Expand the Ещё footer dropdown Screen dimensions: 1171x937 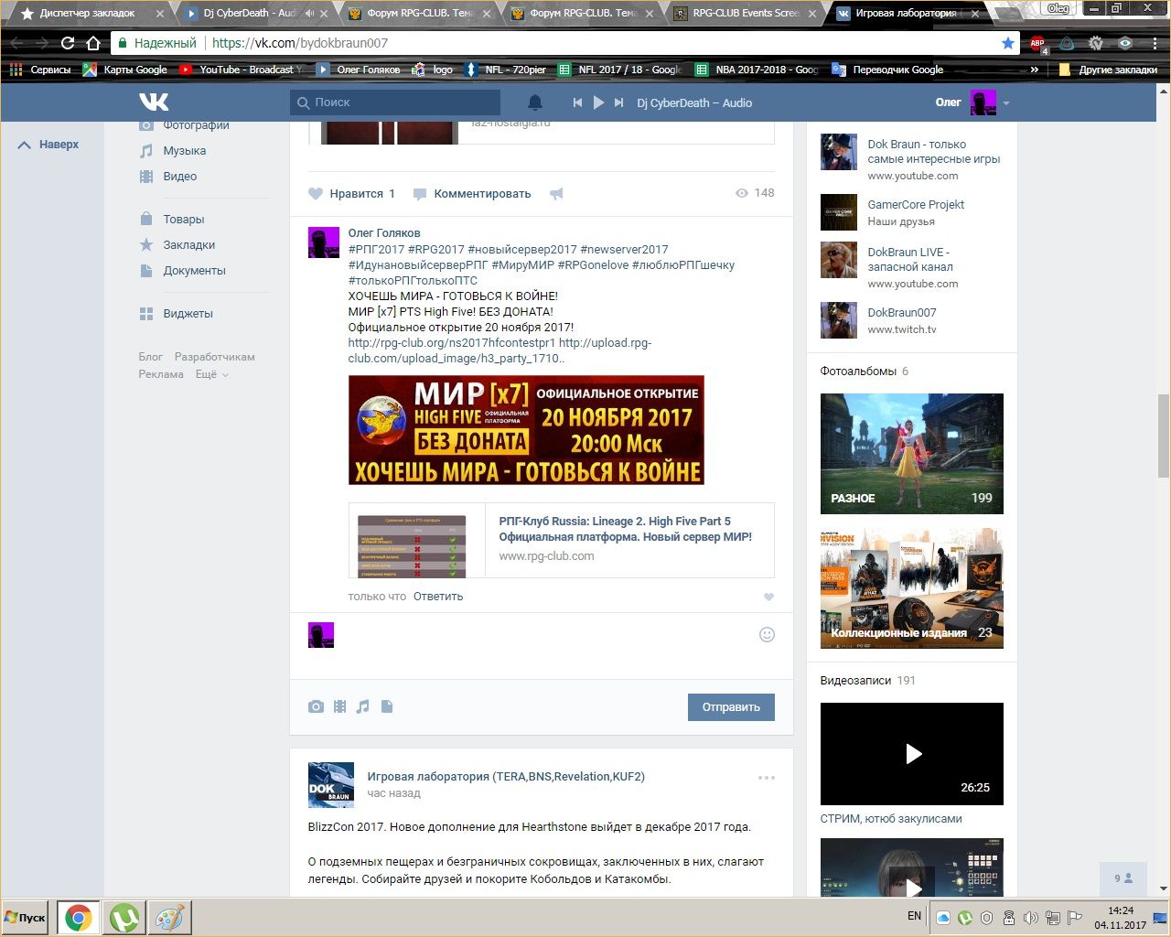pyautogui.click(x=211, y=374)
